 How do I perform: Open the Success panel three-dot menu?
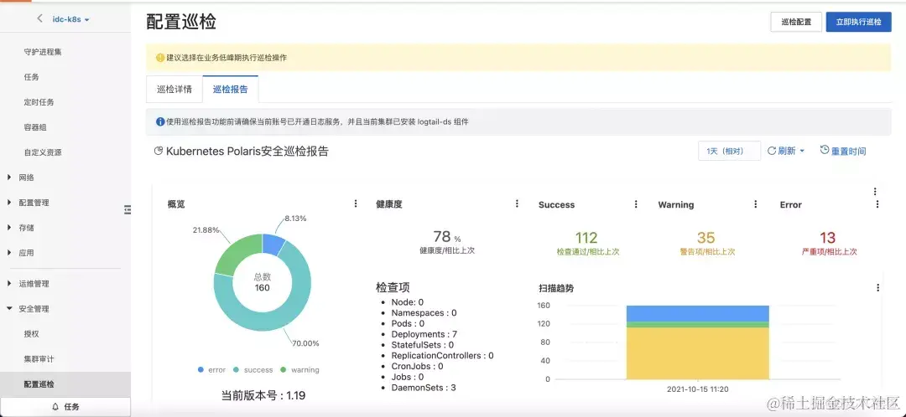click(636, 204)
